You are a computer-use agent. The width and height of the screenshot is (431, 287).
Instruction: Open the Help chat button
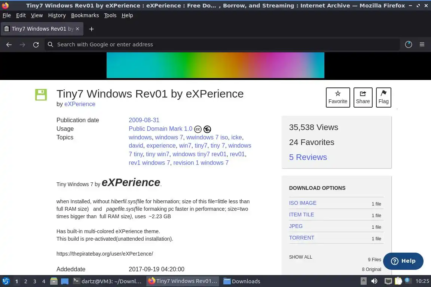(x=403, y=261)
